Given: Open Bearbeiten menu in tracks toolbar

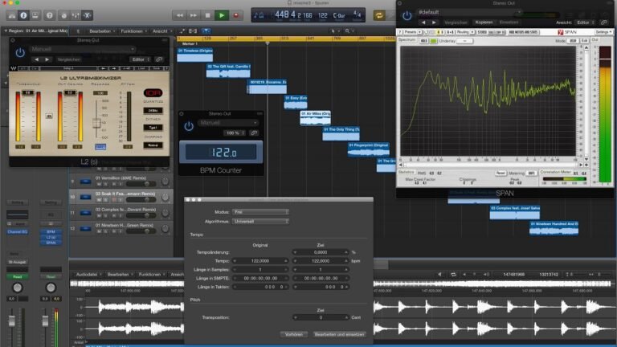Looking at the screenshot, I should pos(102,31).
